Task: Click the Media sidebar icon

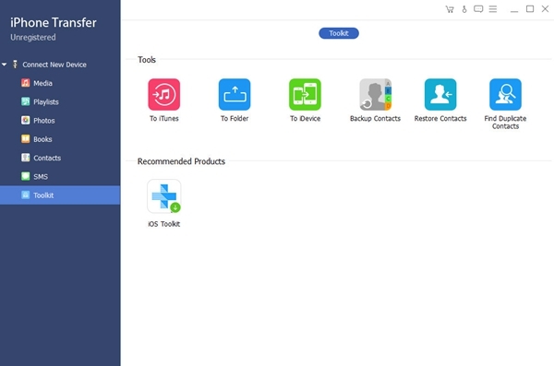Action: tap(26, 83)
